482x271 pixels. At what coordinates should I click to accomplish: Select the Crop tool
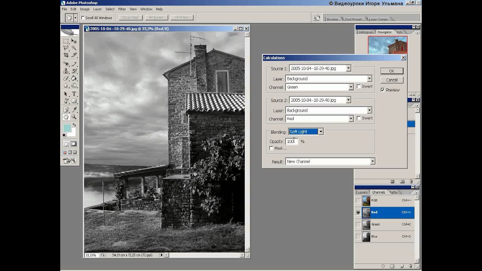pyautogui.click(x=66, y=55)
